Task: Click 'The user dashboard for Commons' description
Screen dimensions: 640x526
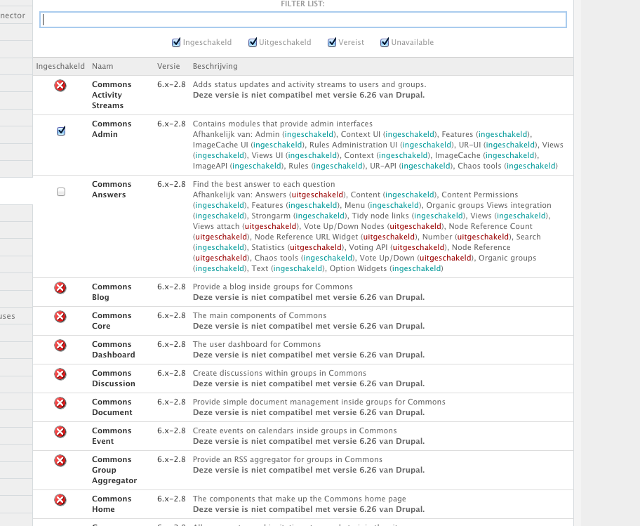Action: click(257, 344)
